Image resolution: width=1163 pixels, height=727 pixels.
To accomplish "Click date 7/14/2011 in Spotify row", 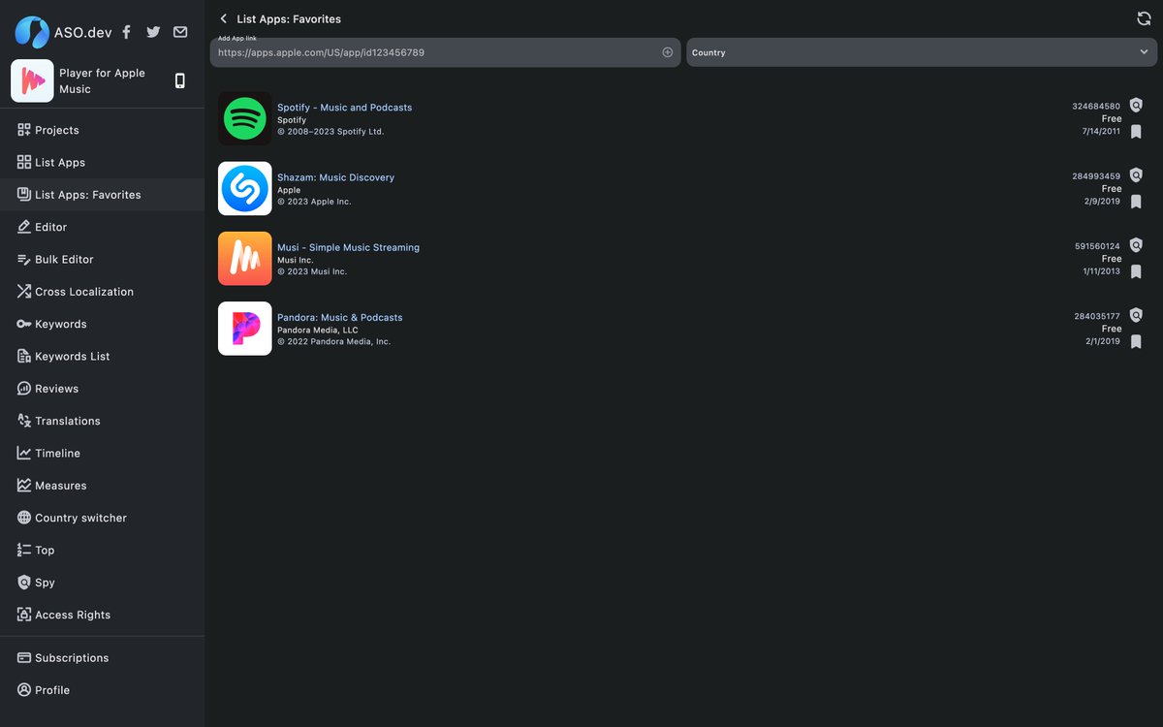I will tap(1101, 131).
